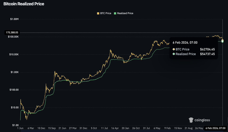Screen dimensions: 228x132
Task: Click the green Realized Price legend swatch
Action: click(115, 13)
